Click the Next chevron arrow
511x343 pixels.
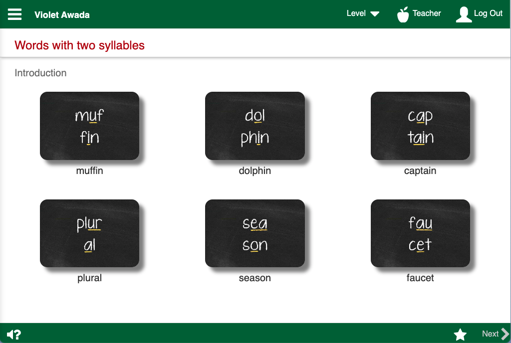point(505,334)
